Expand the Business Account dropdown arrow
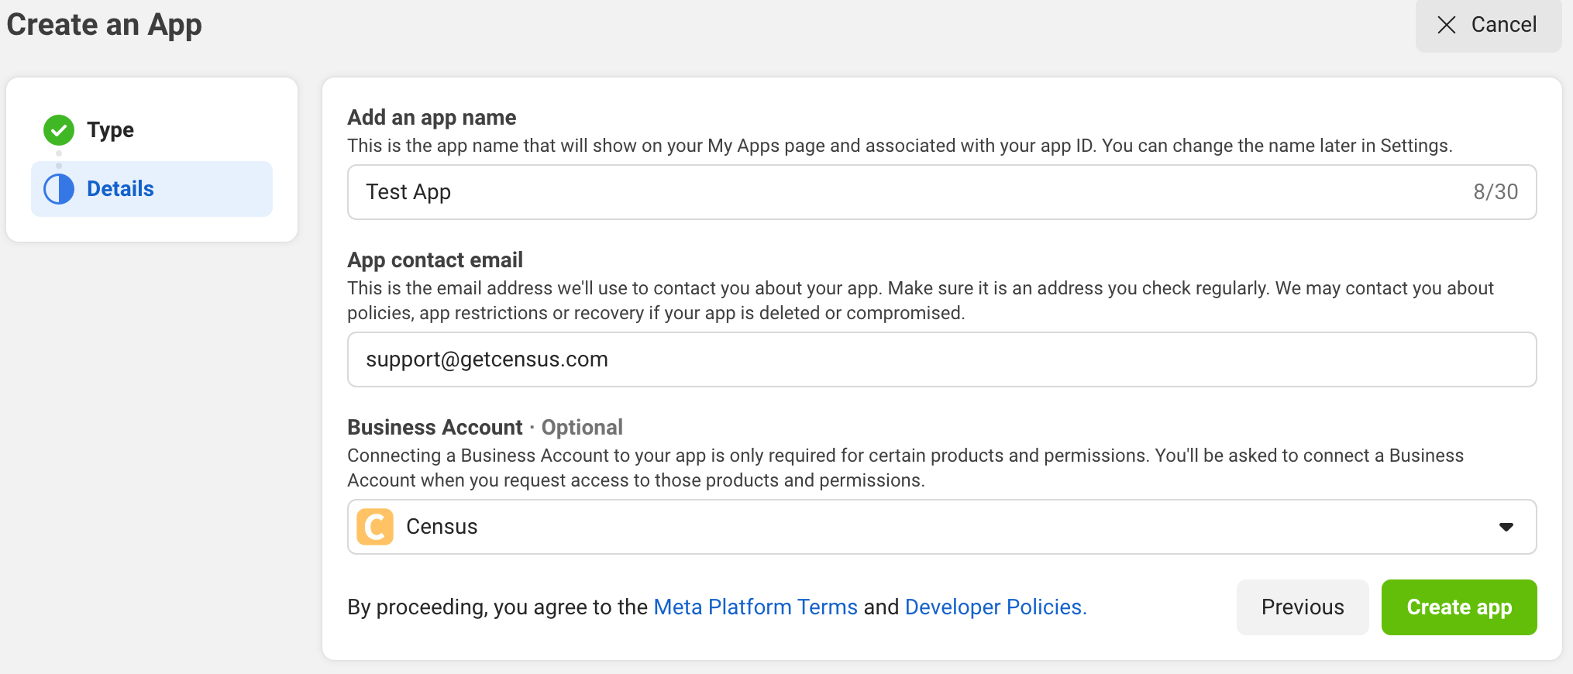1573x674 pixels. point(1506,527)
